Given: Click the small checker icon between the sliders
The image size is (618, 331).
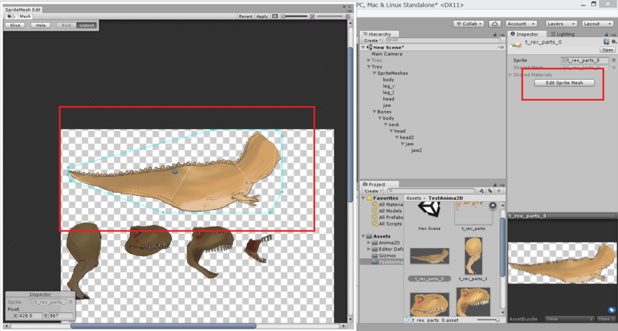Looking at the screenshot, I should click(x=312, y=16).
